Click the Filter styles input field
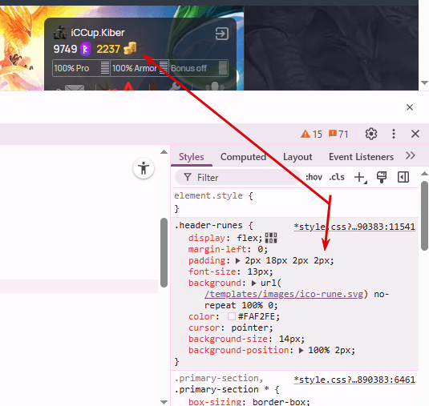This screenshot has height=406, width=429. [237, 178]
